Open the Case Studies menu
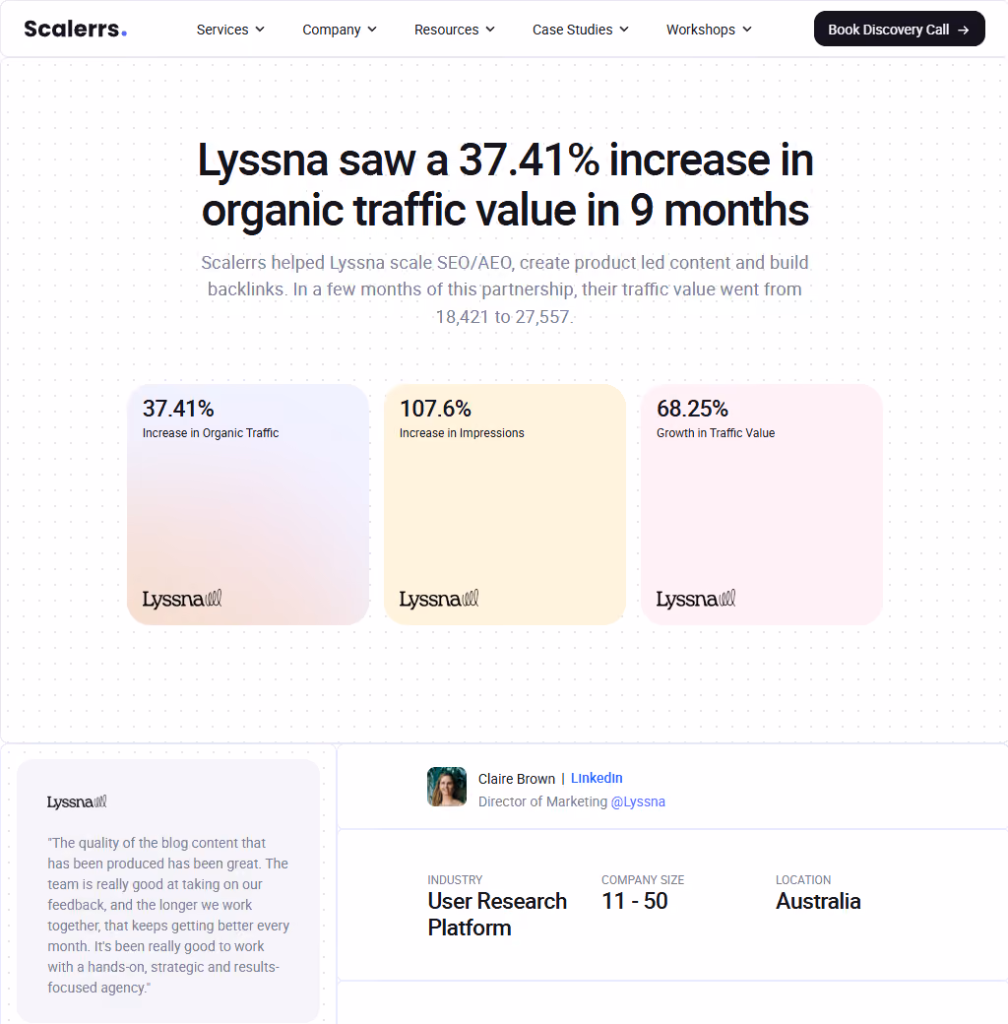This screenshot has height=1024, width=1008. tap(581, 30)
